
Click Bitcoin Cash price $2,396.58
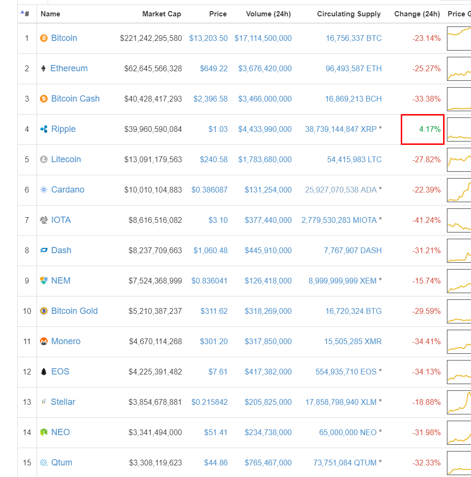pyautogui.click(x=210, y=99)
